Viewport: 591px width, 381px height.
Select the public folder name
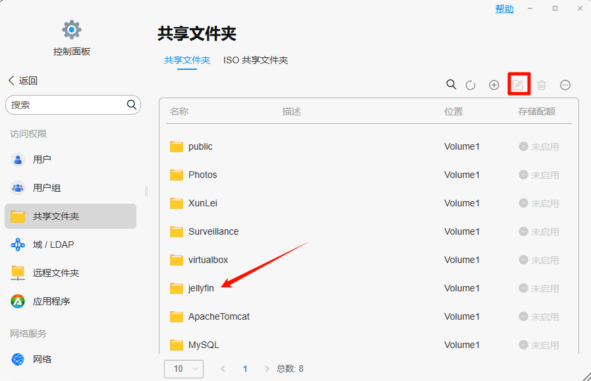pos(200,146)
